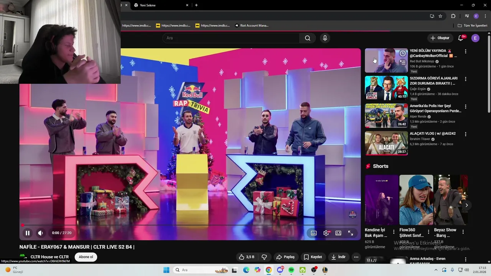Open YouTube notifications bell
Viewport: 491px width, 276px height.
click(x=461, y=38)
